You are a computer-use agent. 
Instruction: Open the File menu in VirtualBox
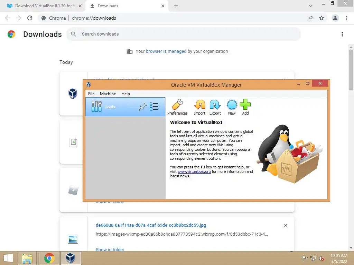point(91,94)
